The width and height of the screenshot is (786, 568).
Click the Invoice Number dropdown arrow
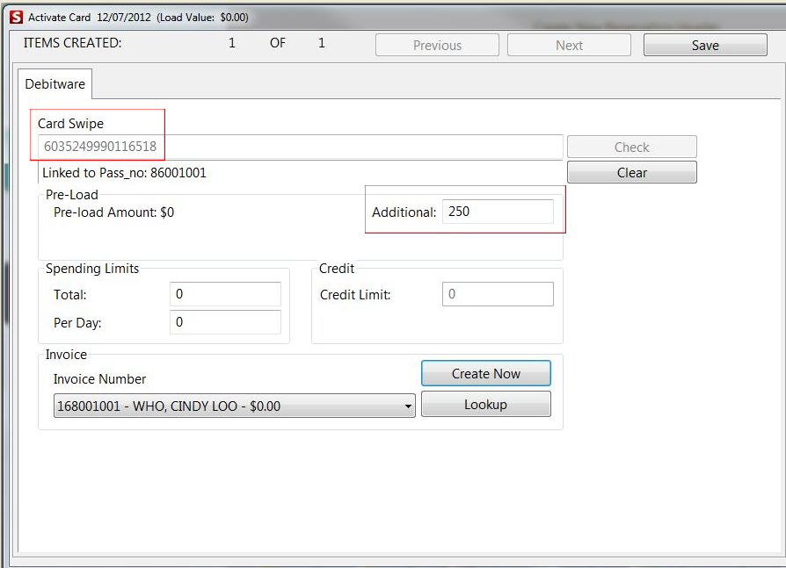coord(407,406)
